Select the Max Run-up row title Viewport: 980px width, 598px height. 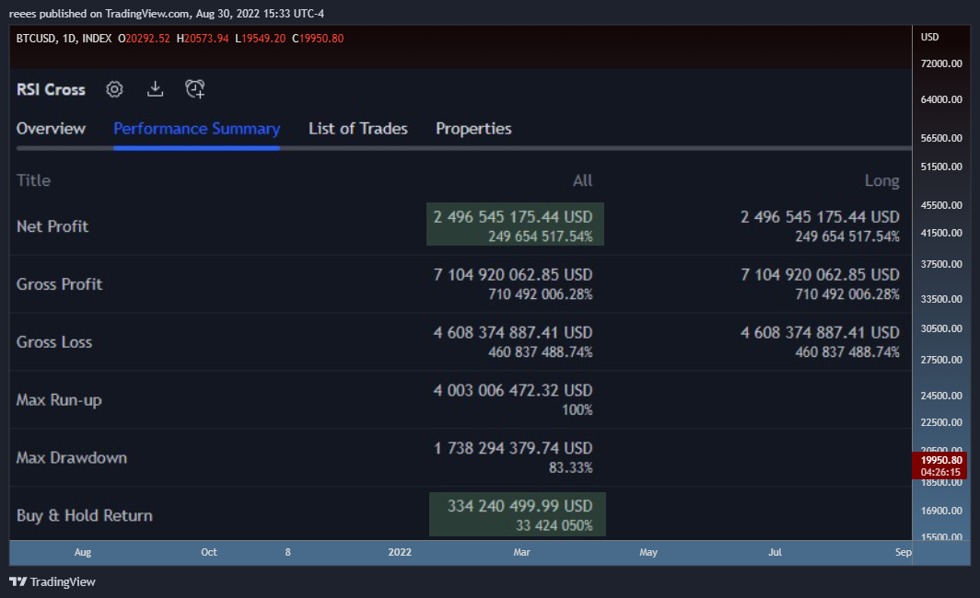(x=59, y=400)
